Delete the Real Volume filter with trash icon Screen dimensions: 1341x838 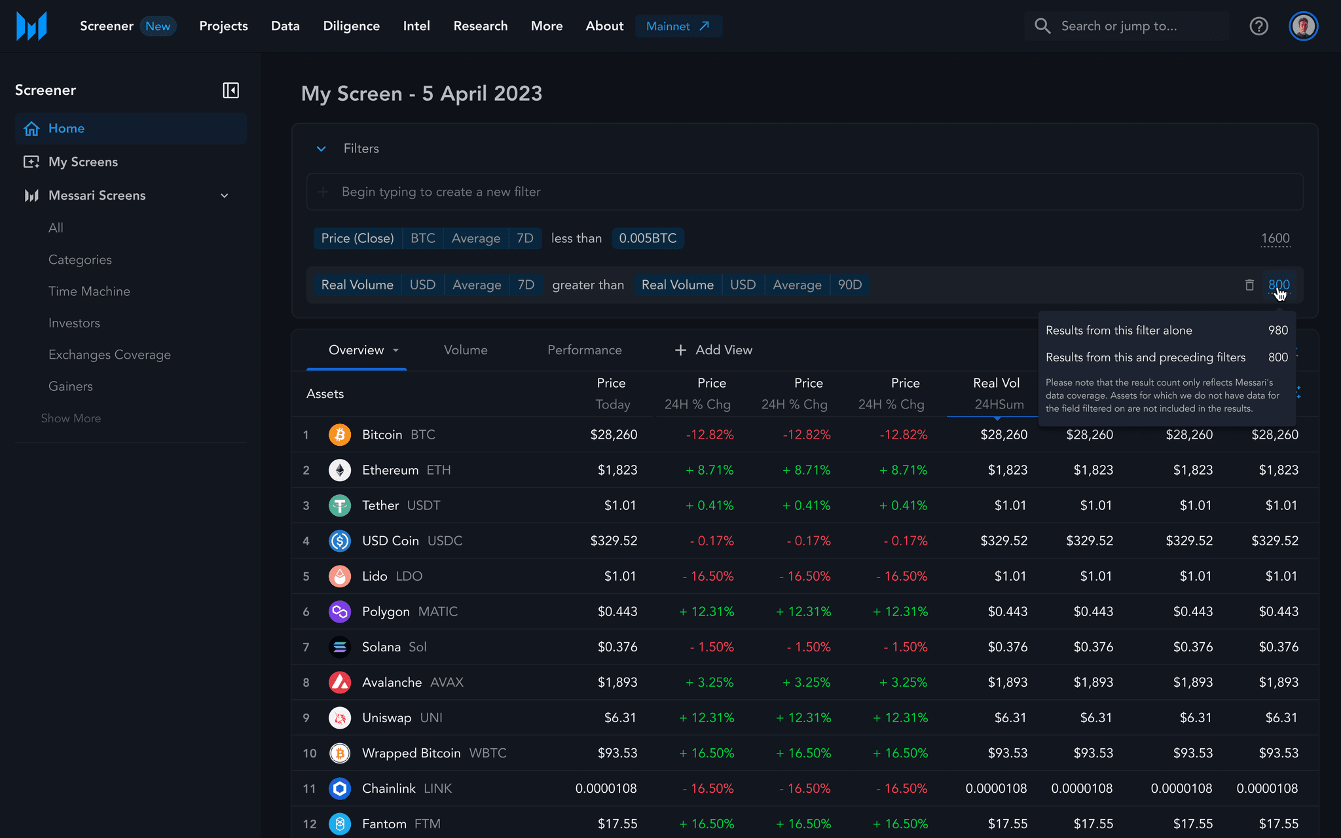coord(1249,285)
